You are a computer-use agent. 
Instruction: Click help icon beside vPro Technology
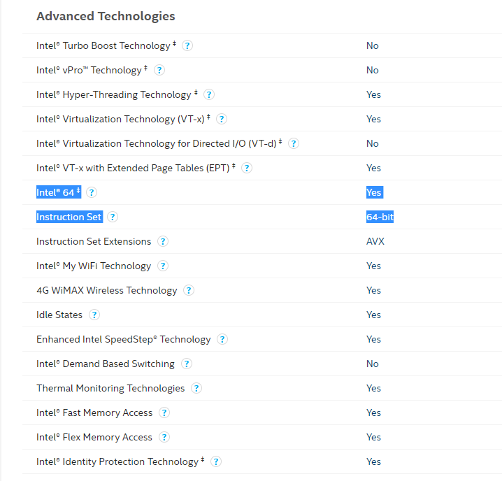coord(159,70)
